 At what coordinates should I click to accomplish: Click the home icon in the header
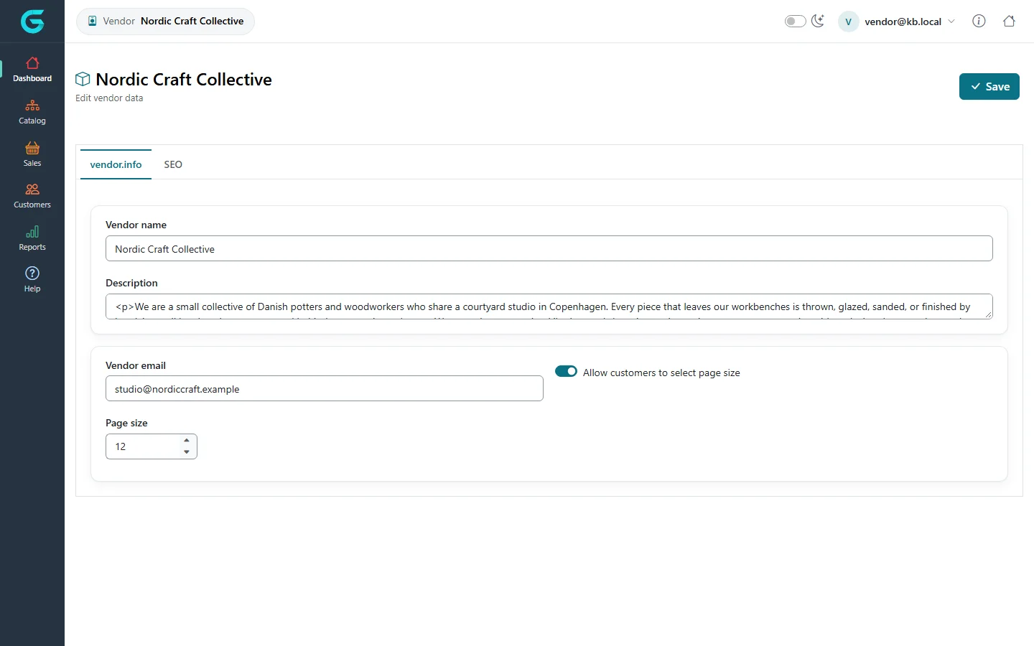pos(1009,21)
